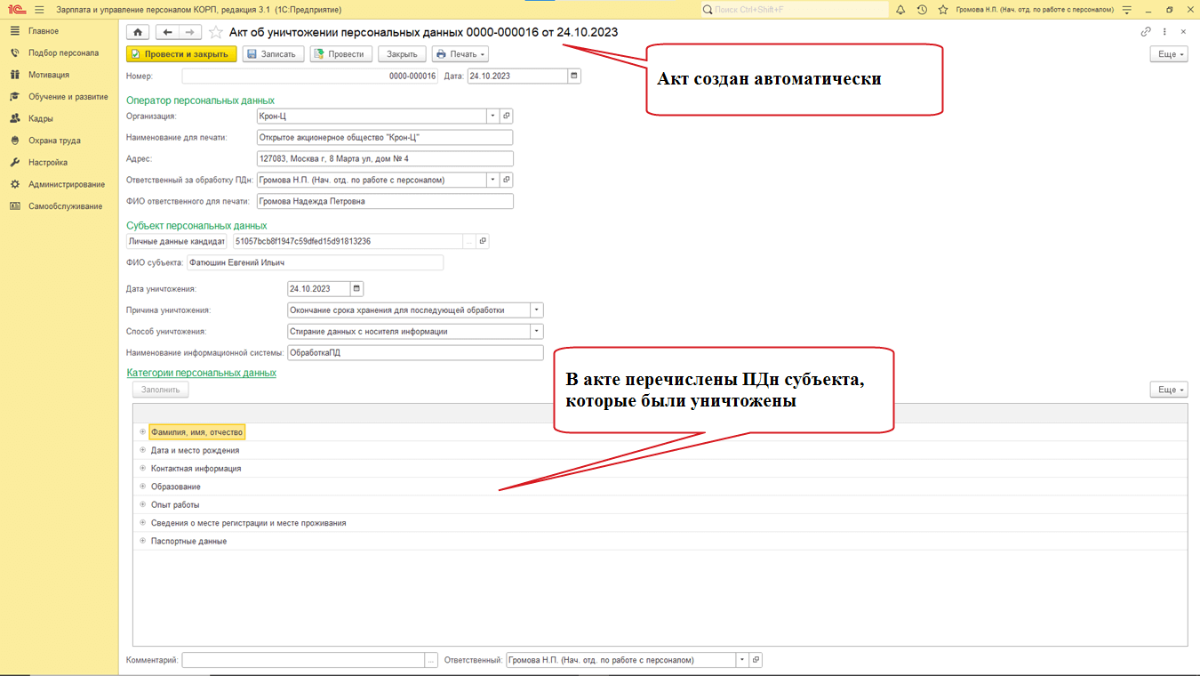Expand the Способ уничтожения dropdown
Image resolution: width=1200 pixels, height=676 pixels.
pyautogui.click(x=536, y=332)
